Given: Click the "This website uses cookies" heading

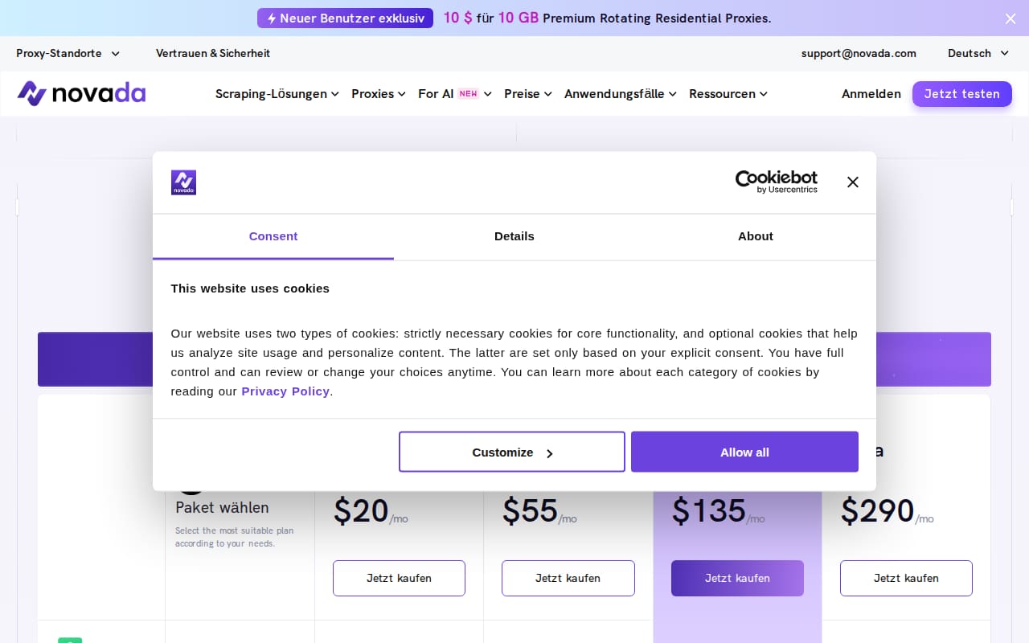Looking at the screenshot, I should tap(250, 289).
